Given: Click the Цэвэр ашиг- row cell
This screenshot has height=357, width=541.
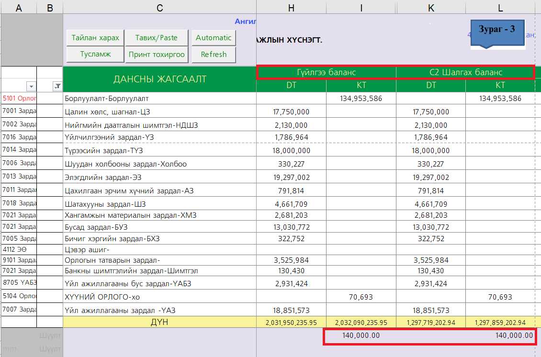Looking at the screenshot, I should click(159, 250).
